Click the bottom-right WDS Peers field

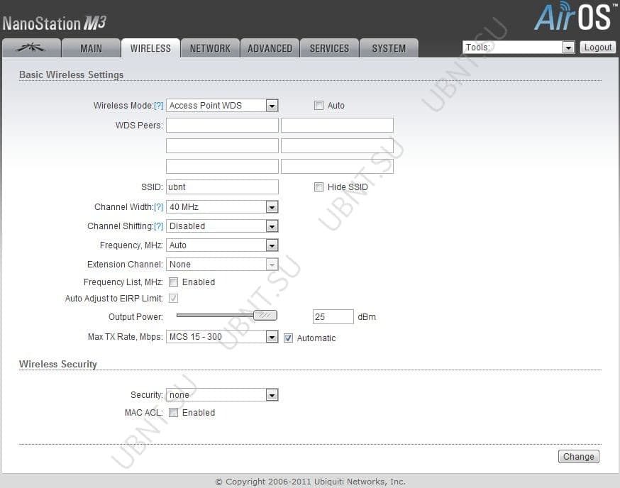[337, 166]
